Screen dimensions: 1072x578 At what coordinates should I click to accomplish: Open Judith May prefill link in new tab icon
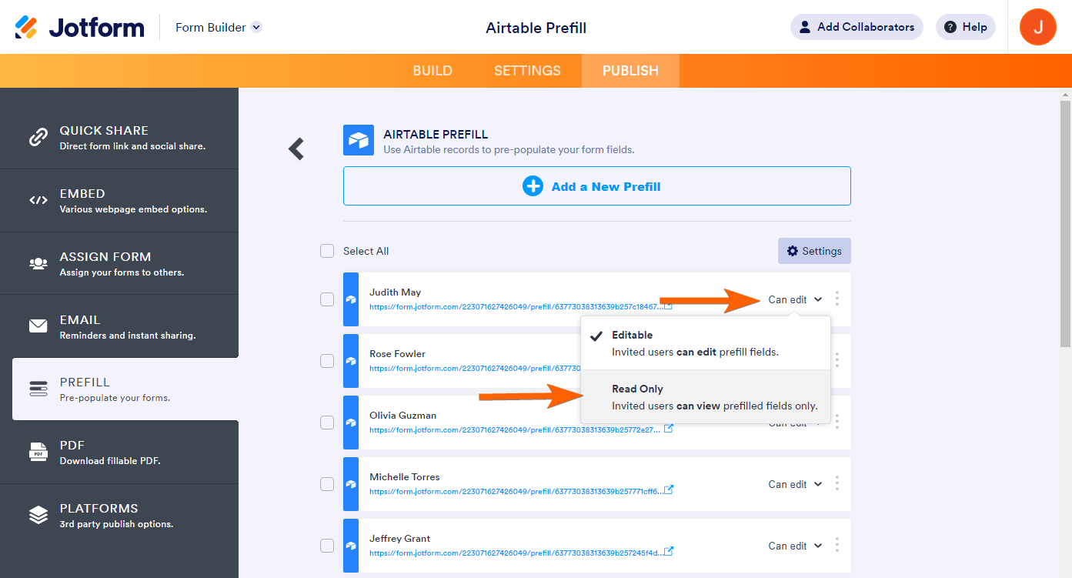tap(669, 306)
